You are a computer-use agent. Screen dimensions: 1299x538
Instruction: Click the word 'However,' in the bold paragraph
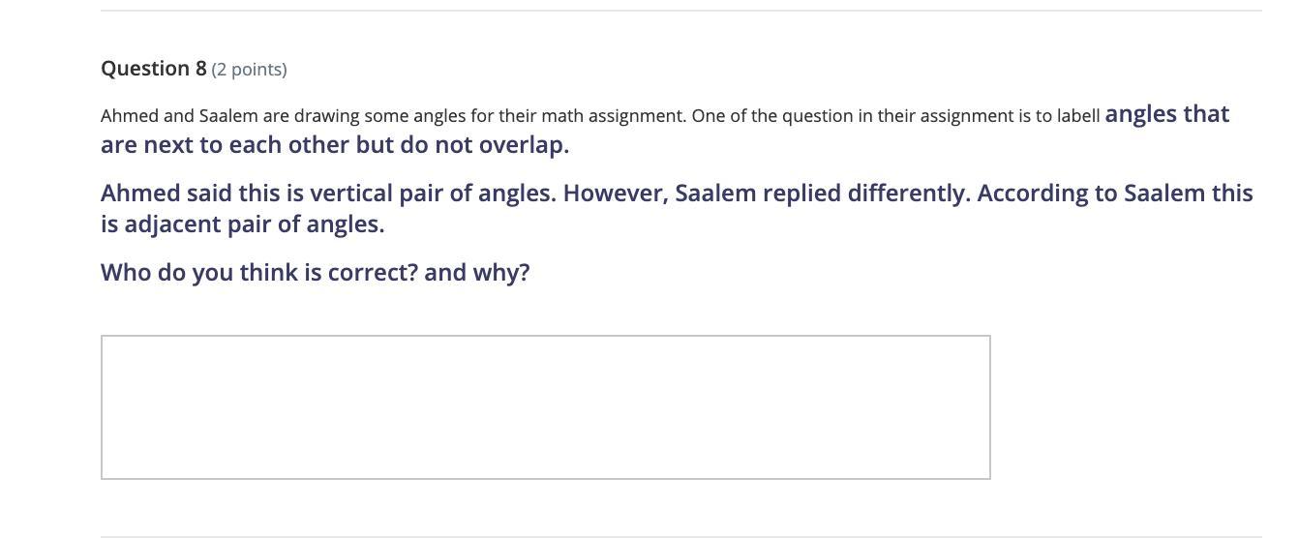point(615,194)
